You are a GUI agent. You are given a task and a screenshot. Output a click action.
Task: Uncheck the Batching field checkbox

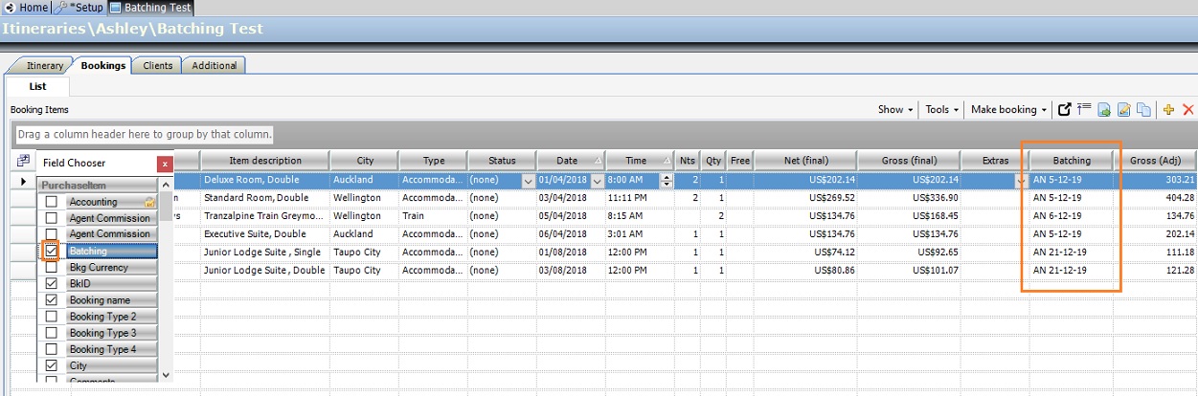pos(52,251)
